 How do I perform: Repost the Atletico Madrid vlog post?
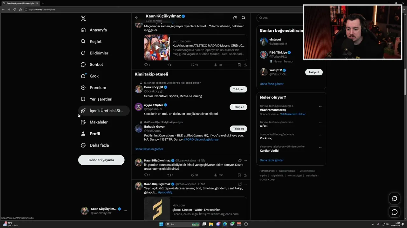(x=169, y=65)
